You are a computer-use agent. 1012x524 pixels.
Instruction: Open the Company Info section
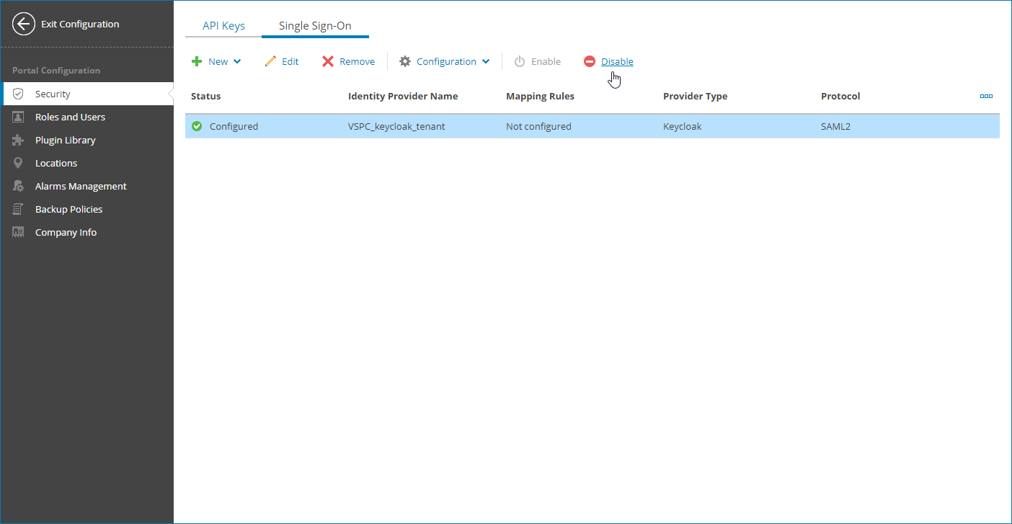coord(65,231)
